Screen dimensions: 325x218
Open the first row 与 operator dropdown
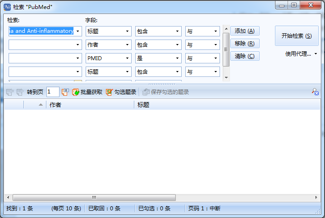pos(215,31)
